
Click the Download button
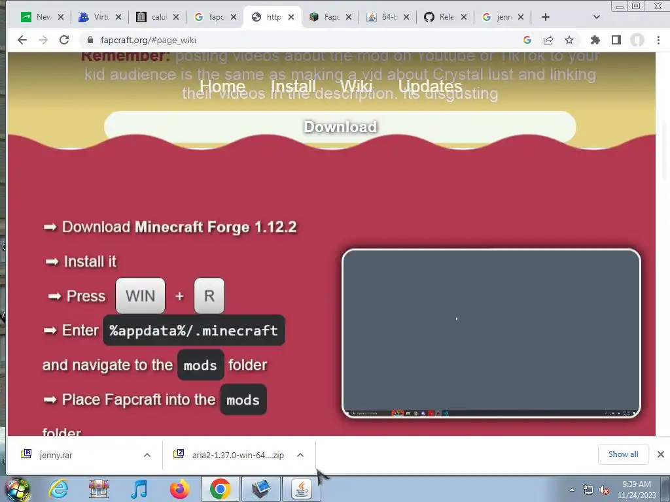(340, 127)
